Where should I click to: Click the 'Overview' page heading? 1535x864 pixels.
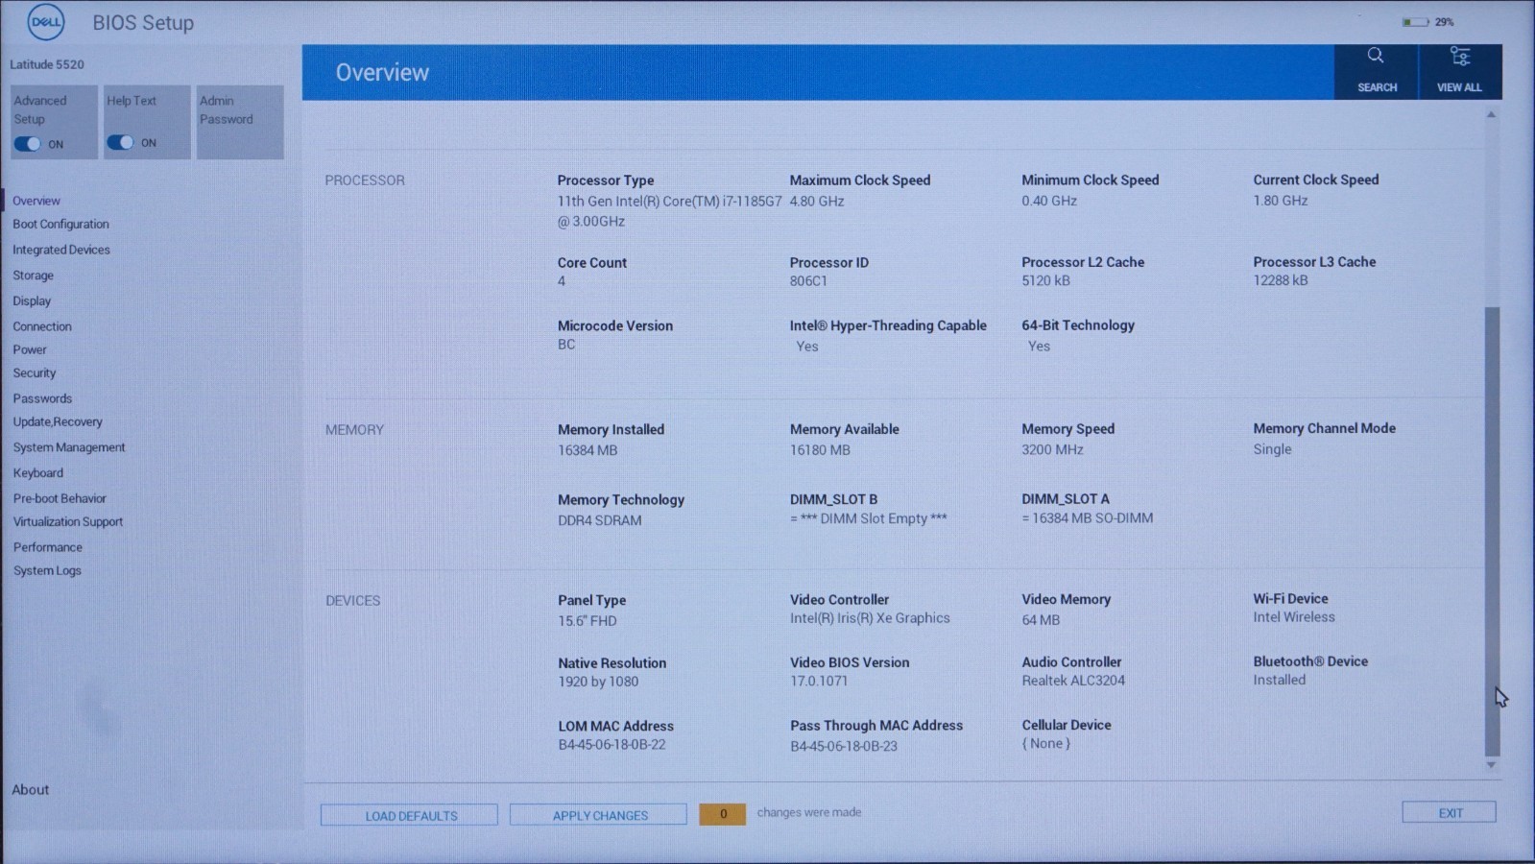click(382, 72)
